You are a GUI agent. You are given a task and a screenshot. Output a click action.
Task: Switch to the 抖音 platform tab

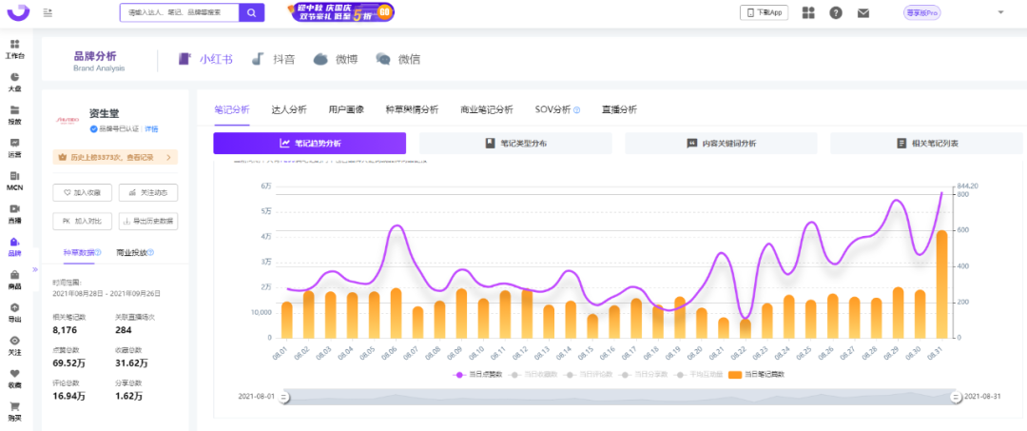tap(274, 59)
